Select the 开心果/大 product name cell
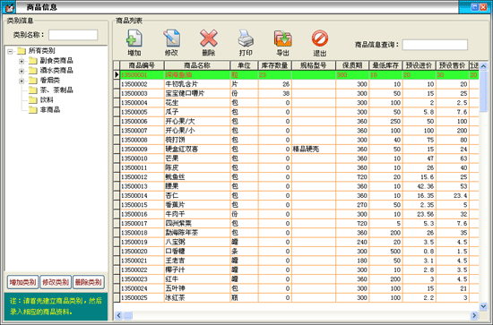 pyautogui.click(x=197, y=121)
